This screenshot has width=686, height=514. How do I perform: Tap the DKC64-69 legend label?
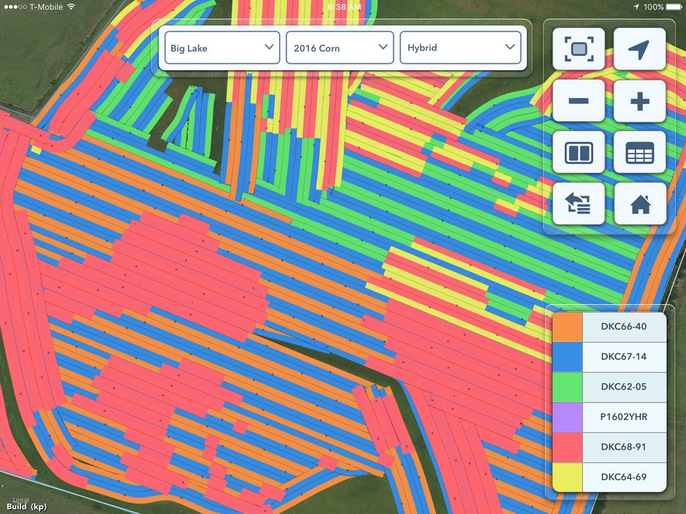tap(624, 477)
